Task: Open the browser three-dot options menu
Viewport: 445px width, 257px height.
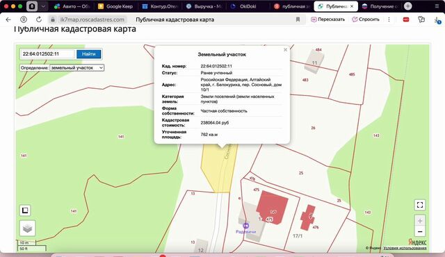Action: [389, 19]
